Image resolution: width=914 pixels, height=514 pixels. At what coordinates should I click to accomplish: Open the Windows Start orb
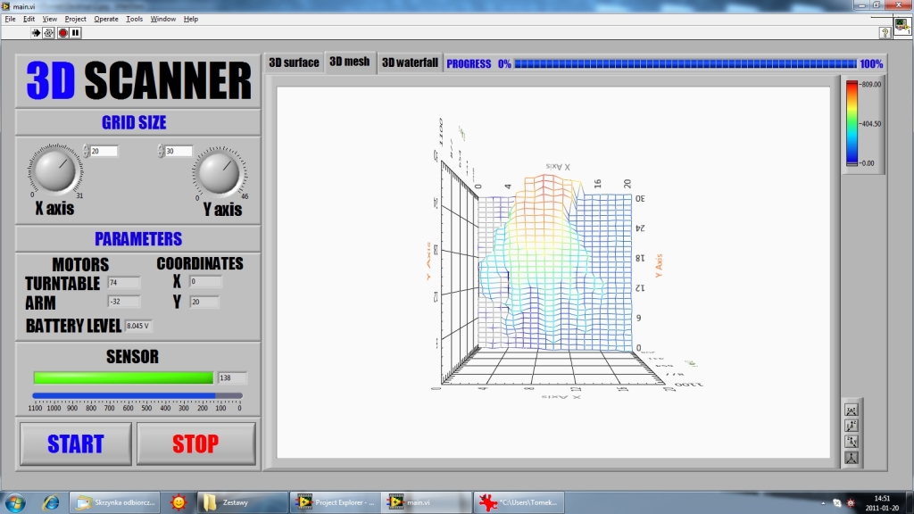(x=15, y=502)
